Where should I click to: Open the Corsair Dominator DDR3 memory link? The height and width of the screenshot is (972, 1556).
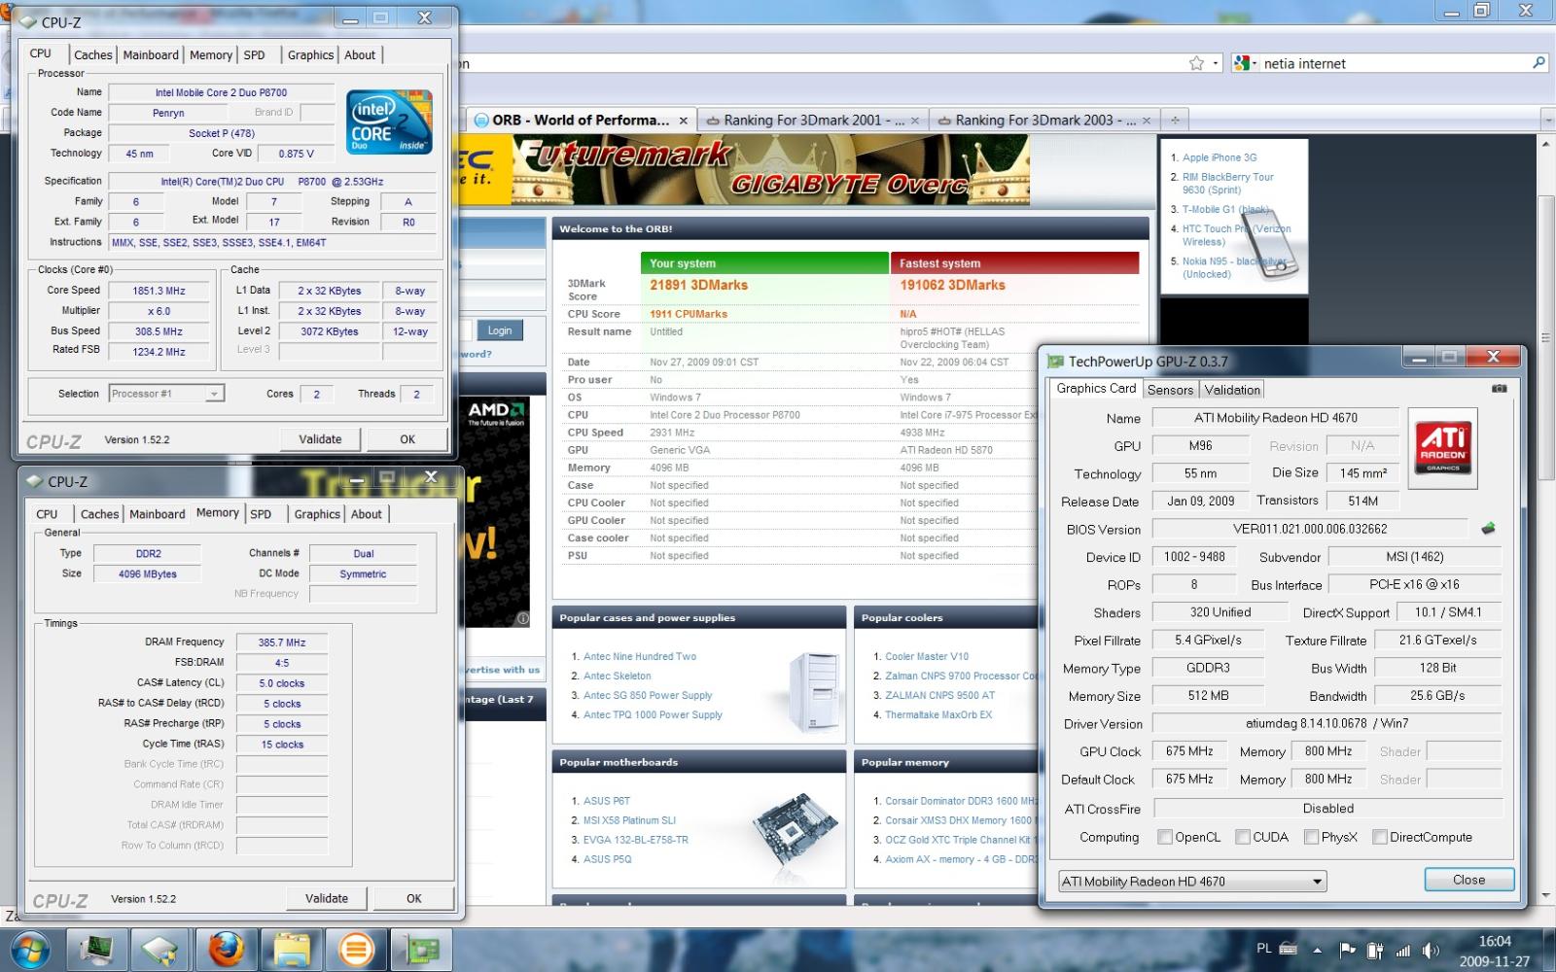coord(962,801)
